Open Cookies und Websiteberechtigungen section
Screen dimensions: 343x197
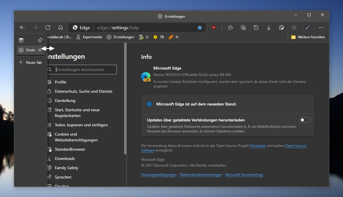(x=72, y=137)
